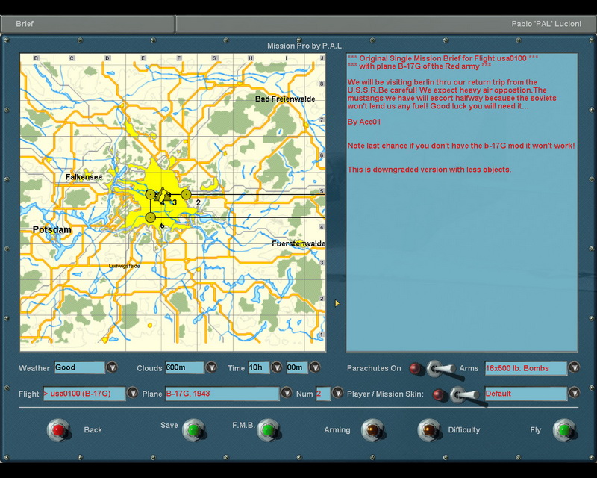Select waypoint 2 marker on the map

[186, 194]
